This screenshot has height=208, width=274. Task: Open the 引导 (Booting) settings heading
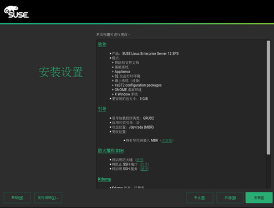102,109
